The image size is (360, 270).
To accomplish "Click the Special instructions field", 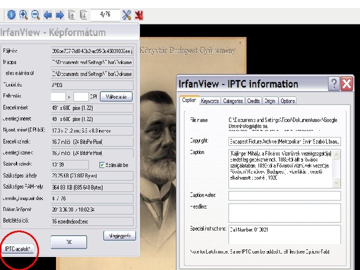I will point(284,234).
